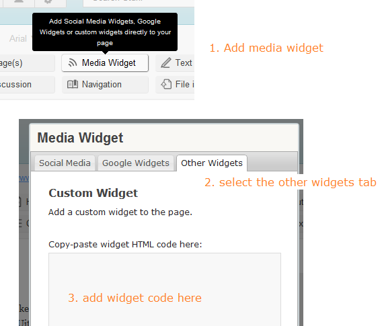Click the 'Copy-paste widget HTML code here:' label

(125, 245)
